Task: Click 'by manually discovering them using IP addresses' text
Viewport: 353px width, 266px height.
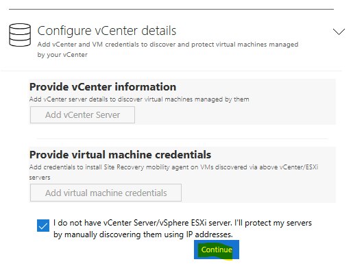Action: coord(143,234)
